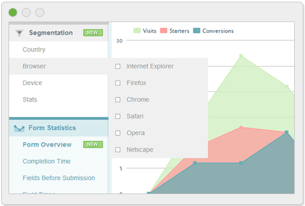Click the peak Visits data point marker
Screen dimensions: 305x206
click(x=241, y=56)
